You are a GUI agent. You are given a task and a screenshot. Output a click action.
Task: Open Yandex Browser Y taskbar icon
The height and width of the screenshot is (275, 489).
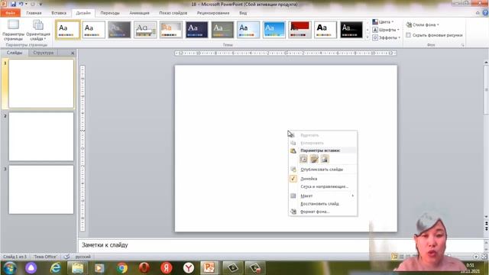coord(189,268)
